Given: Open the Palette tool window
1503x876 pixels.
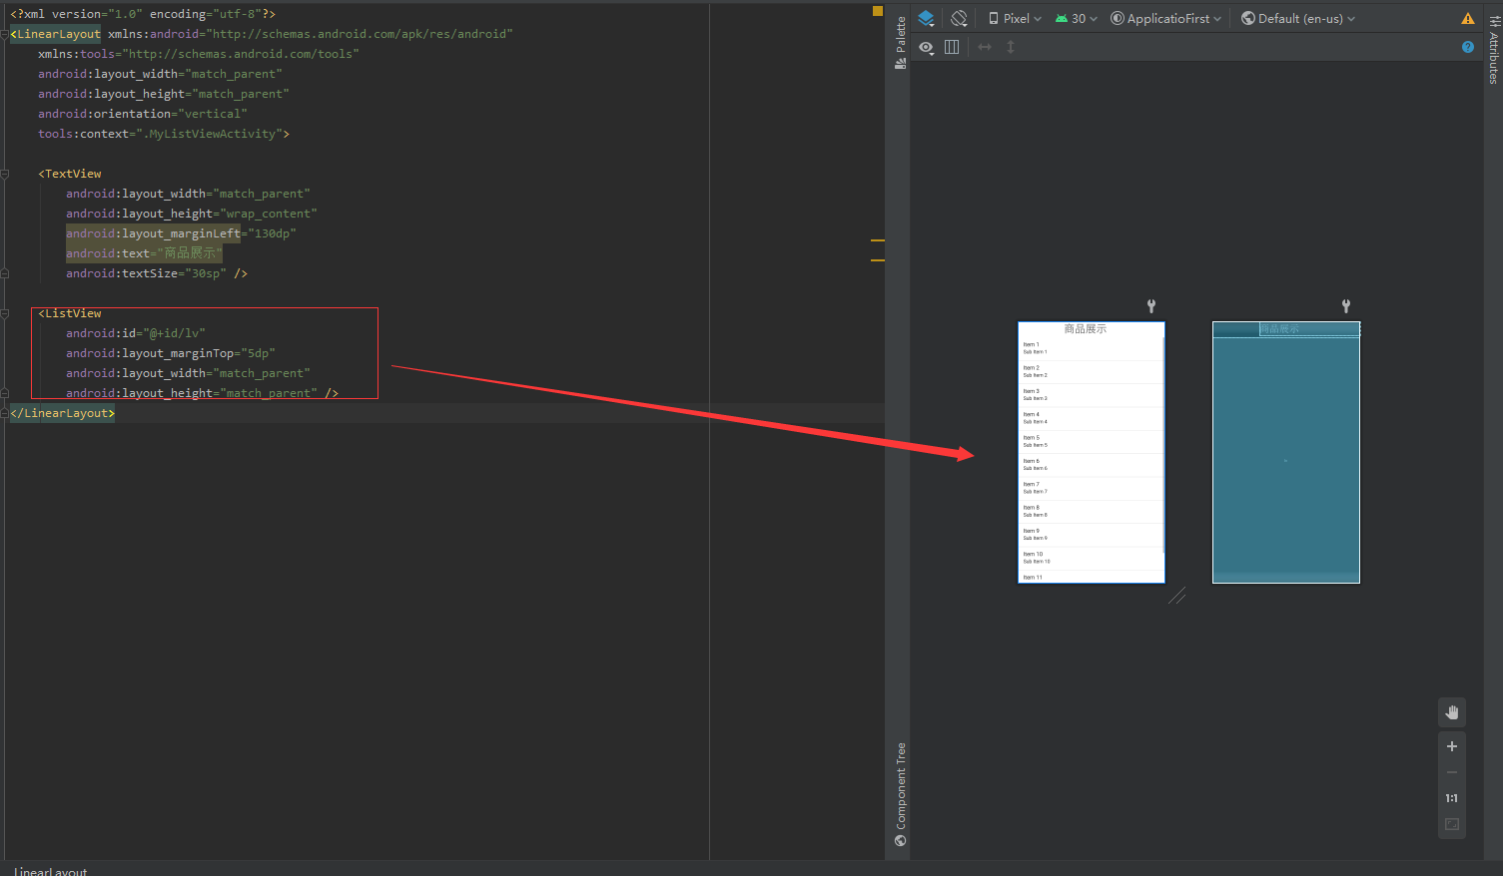Looking at the screenshot, I should pyautogui.click(x=901, y=42).
